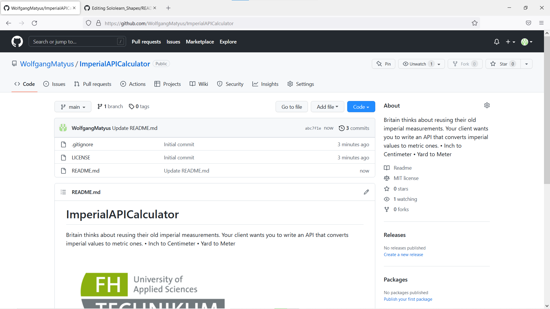Edit README.md with the pencil icon
This screenshot has width=550, height=309.
tap(366, 192)
